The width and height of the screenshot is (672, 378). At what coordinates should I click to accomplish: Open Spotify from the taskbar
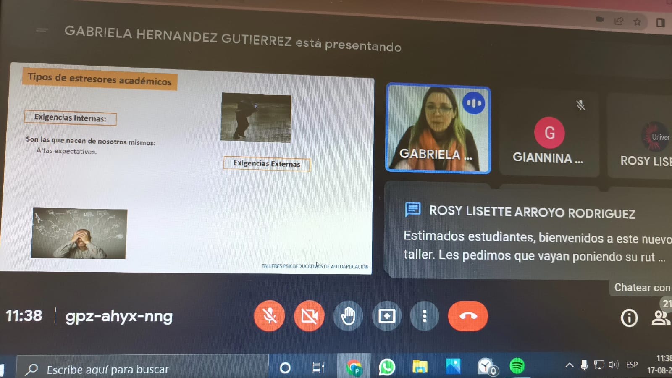pos(517,366)
